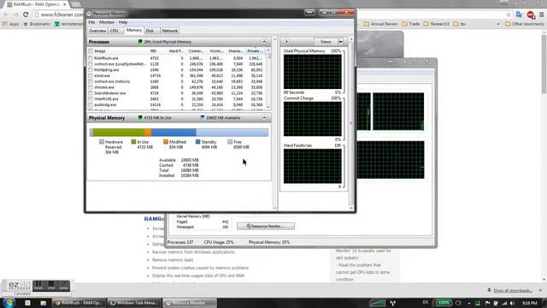This screenshot has height=308, width=547.
Task: Tick the audiodg.exe process checkbox
Action: click(91, 104)
